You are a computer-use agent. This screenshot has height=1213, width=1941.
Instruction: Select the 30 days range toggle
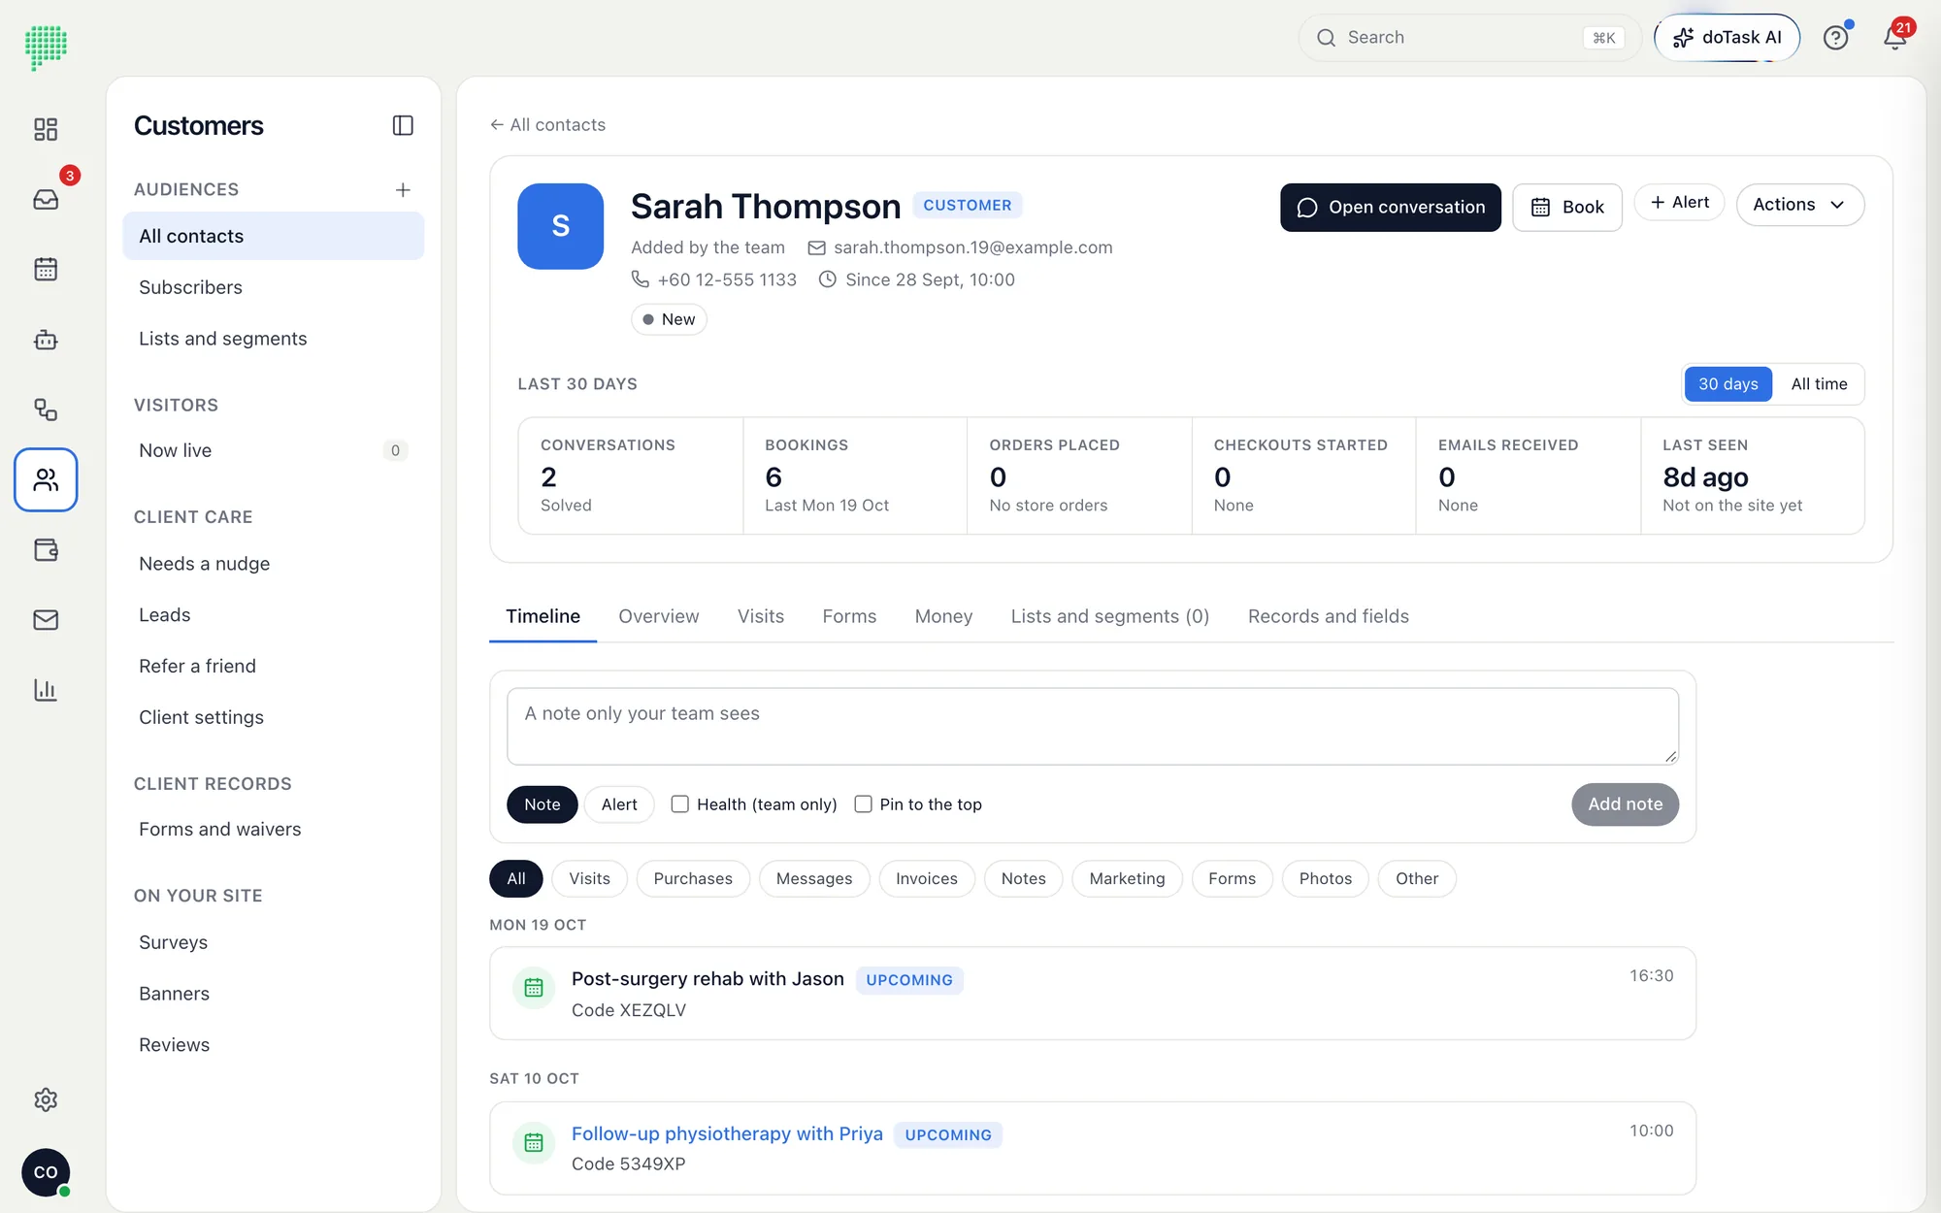(1727, 384)
